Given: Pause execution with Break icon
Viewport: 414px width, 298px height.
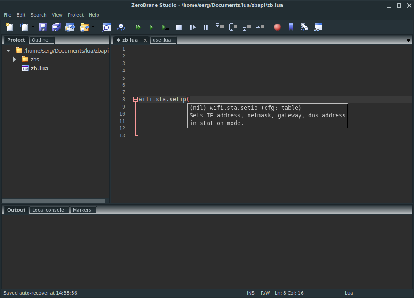Looking at the screenshot, I should [x=206, y=27].
